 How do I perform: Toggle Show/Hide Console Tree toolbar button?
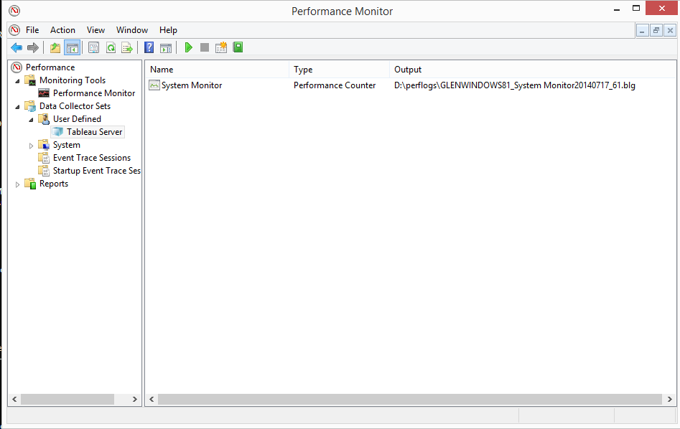(x=72, y=48)
